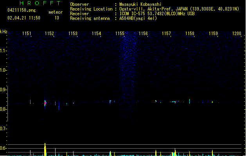This screenshot has width=246, height=156.
Task: Click time axis label 1151
Action: coord(27,34)
